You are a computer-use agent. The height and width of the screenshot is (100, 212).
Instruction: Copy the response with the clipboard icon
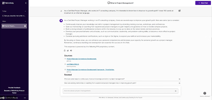click(x=65, y=51)
